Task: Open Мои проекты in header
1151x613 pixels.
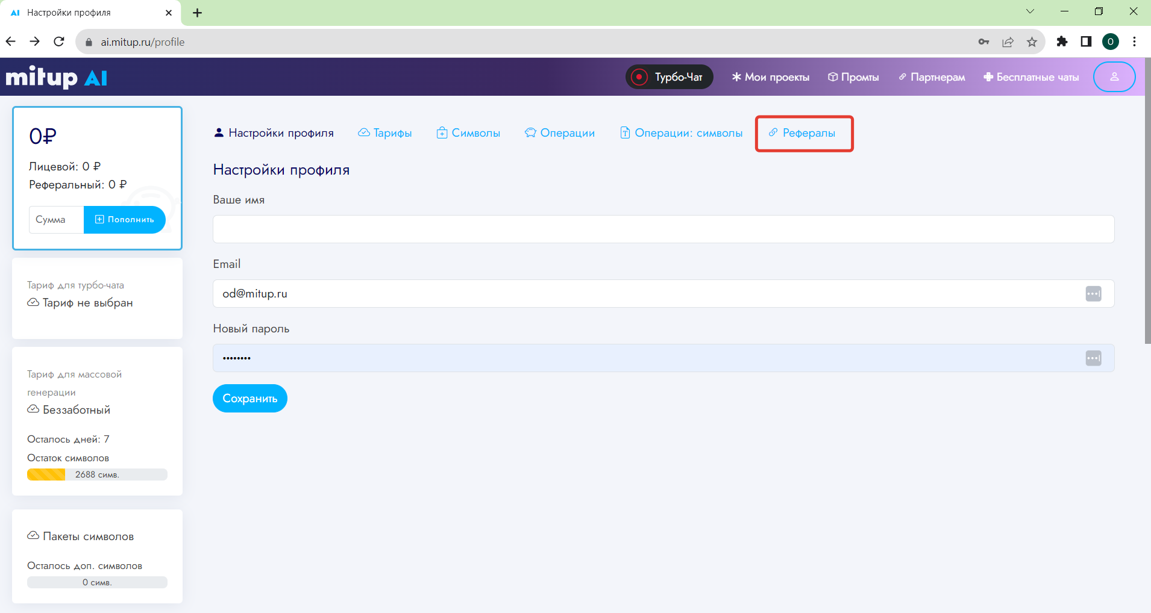Action: click(x=770, y=77)
